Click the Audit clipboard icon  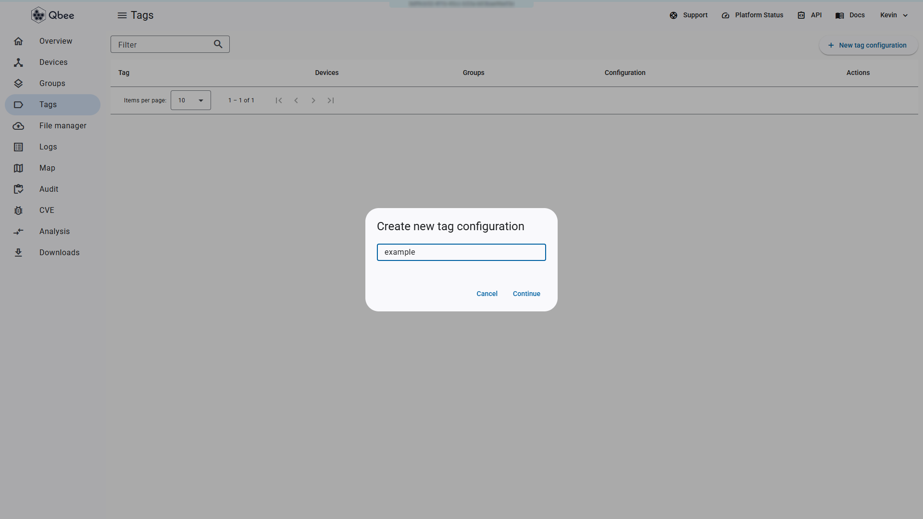click(x=18, y=189)
